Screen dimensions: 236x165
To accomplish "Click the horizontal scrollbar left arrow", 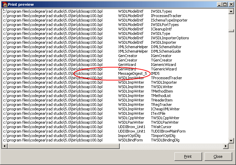I will 4,146.
